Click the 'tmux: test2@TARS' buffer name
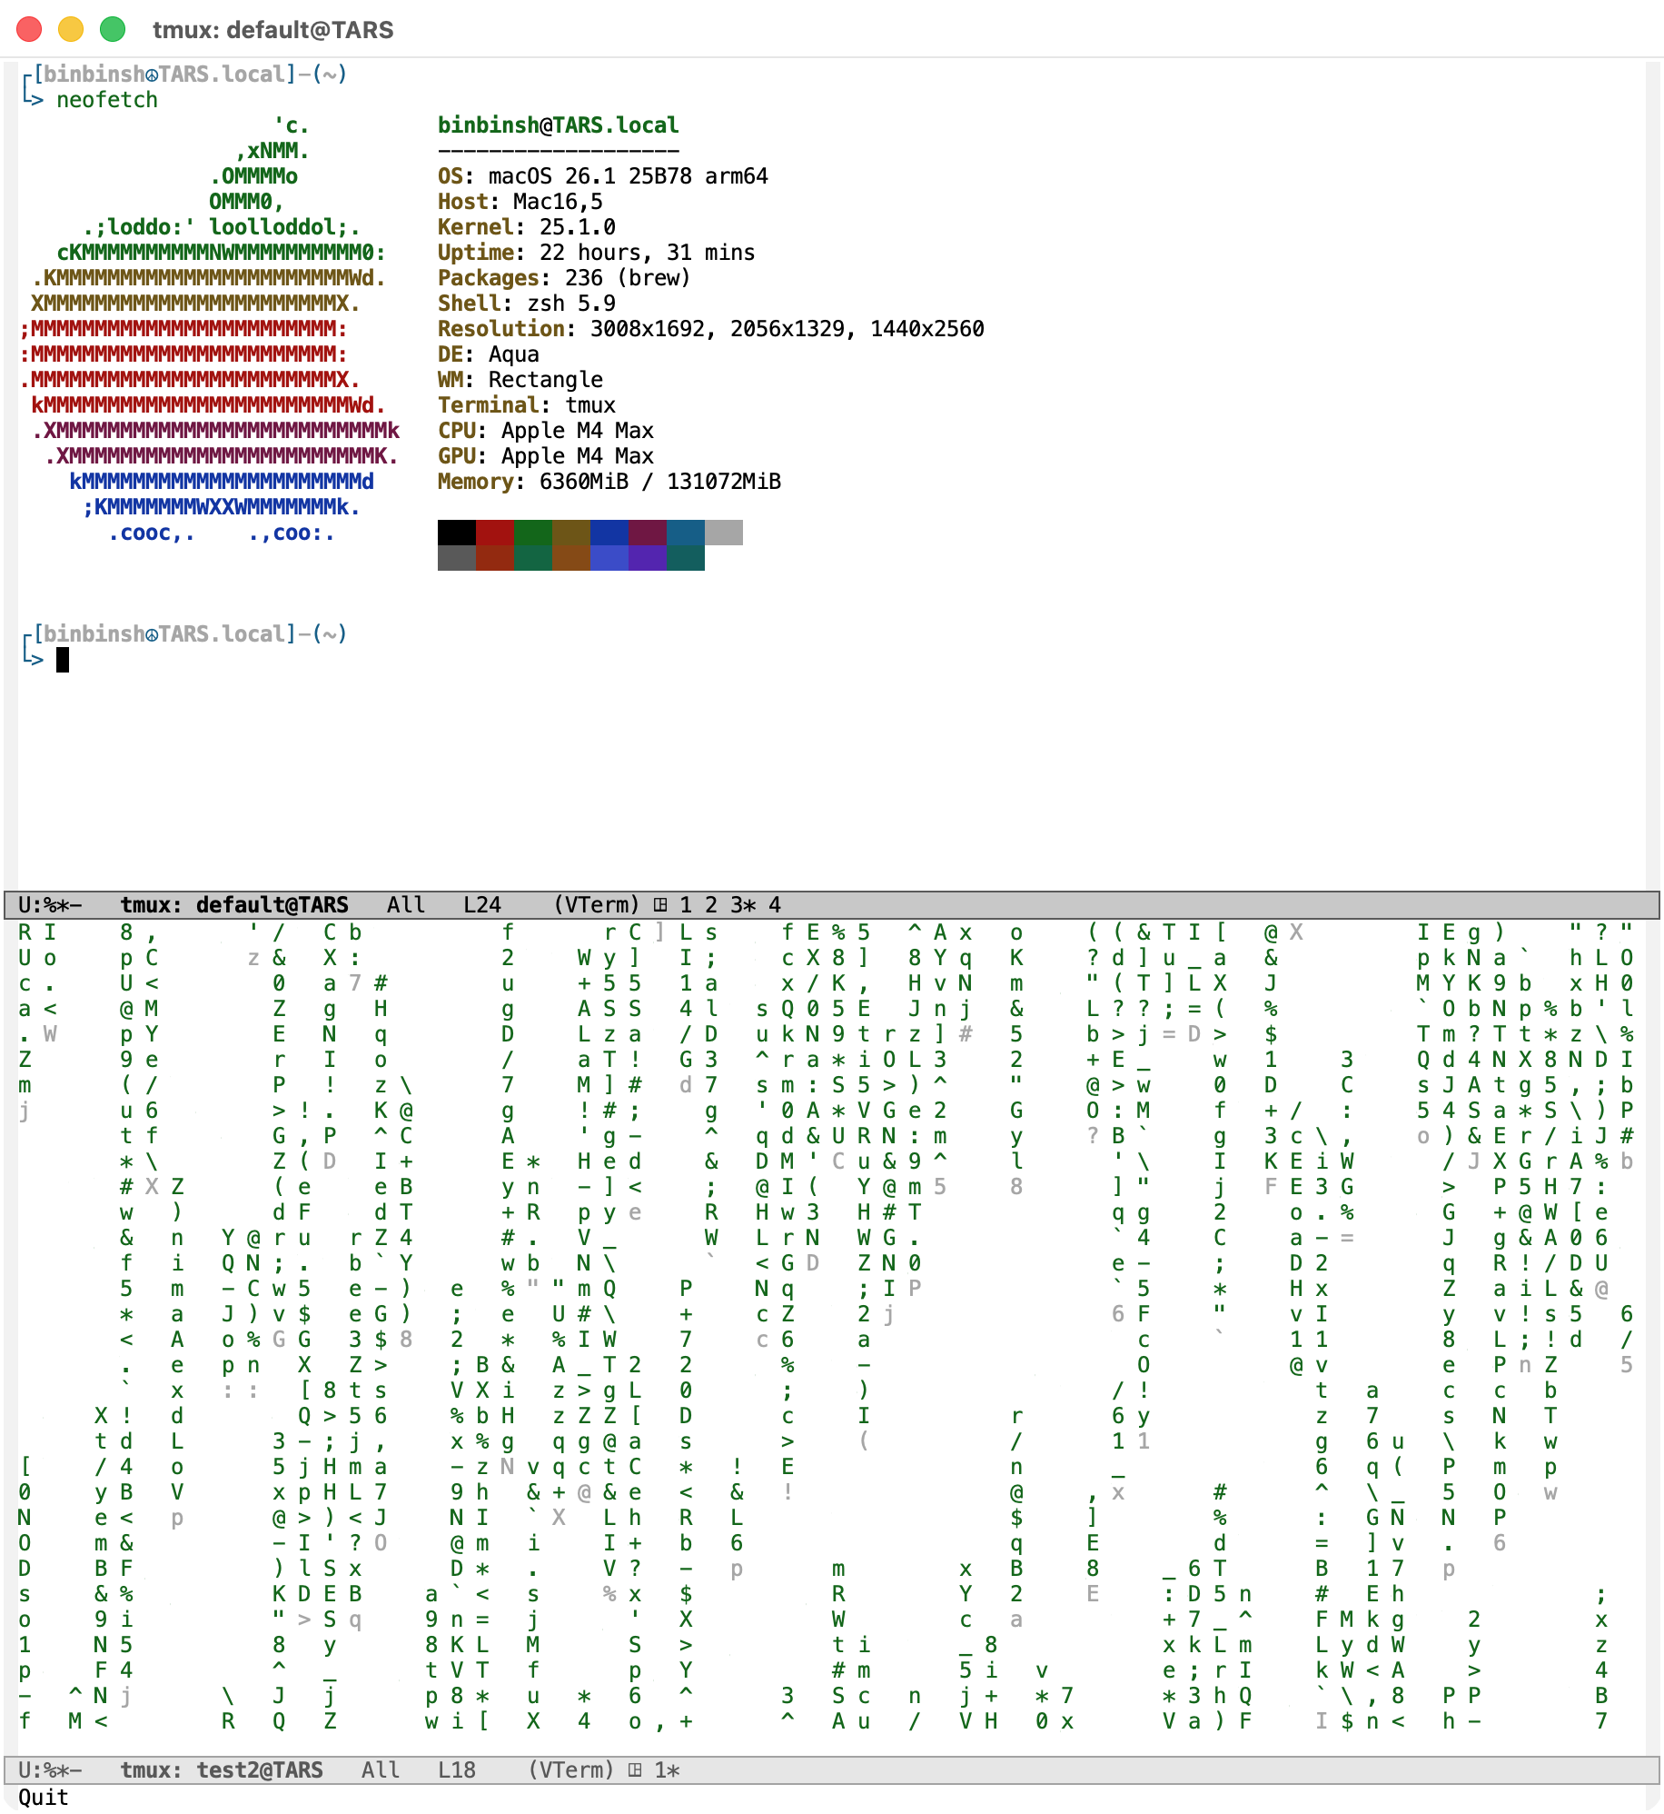Screen dimensions: 1664x1814 pyautogui.click(x=222, y=1770)
